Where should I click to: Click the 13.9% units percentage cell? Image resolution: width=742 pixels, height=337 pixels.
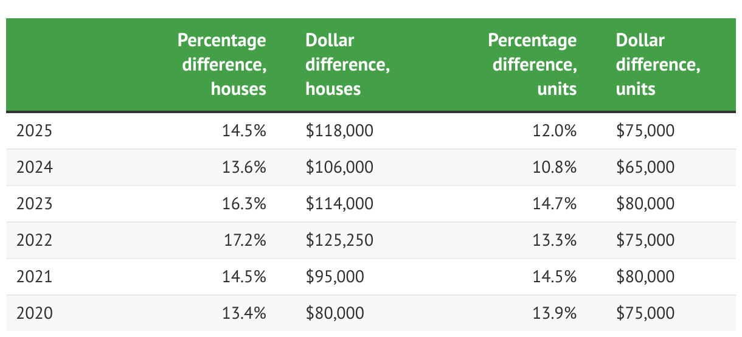556,313
